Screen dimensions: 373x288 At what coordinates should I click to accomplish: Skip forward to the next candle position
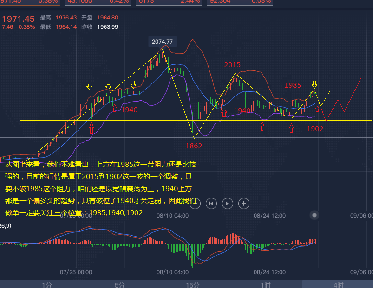228,204
